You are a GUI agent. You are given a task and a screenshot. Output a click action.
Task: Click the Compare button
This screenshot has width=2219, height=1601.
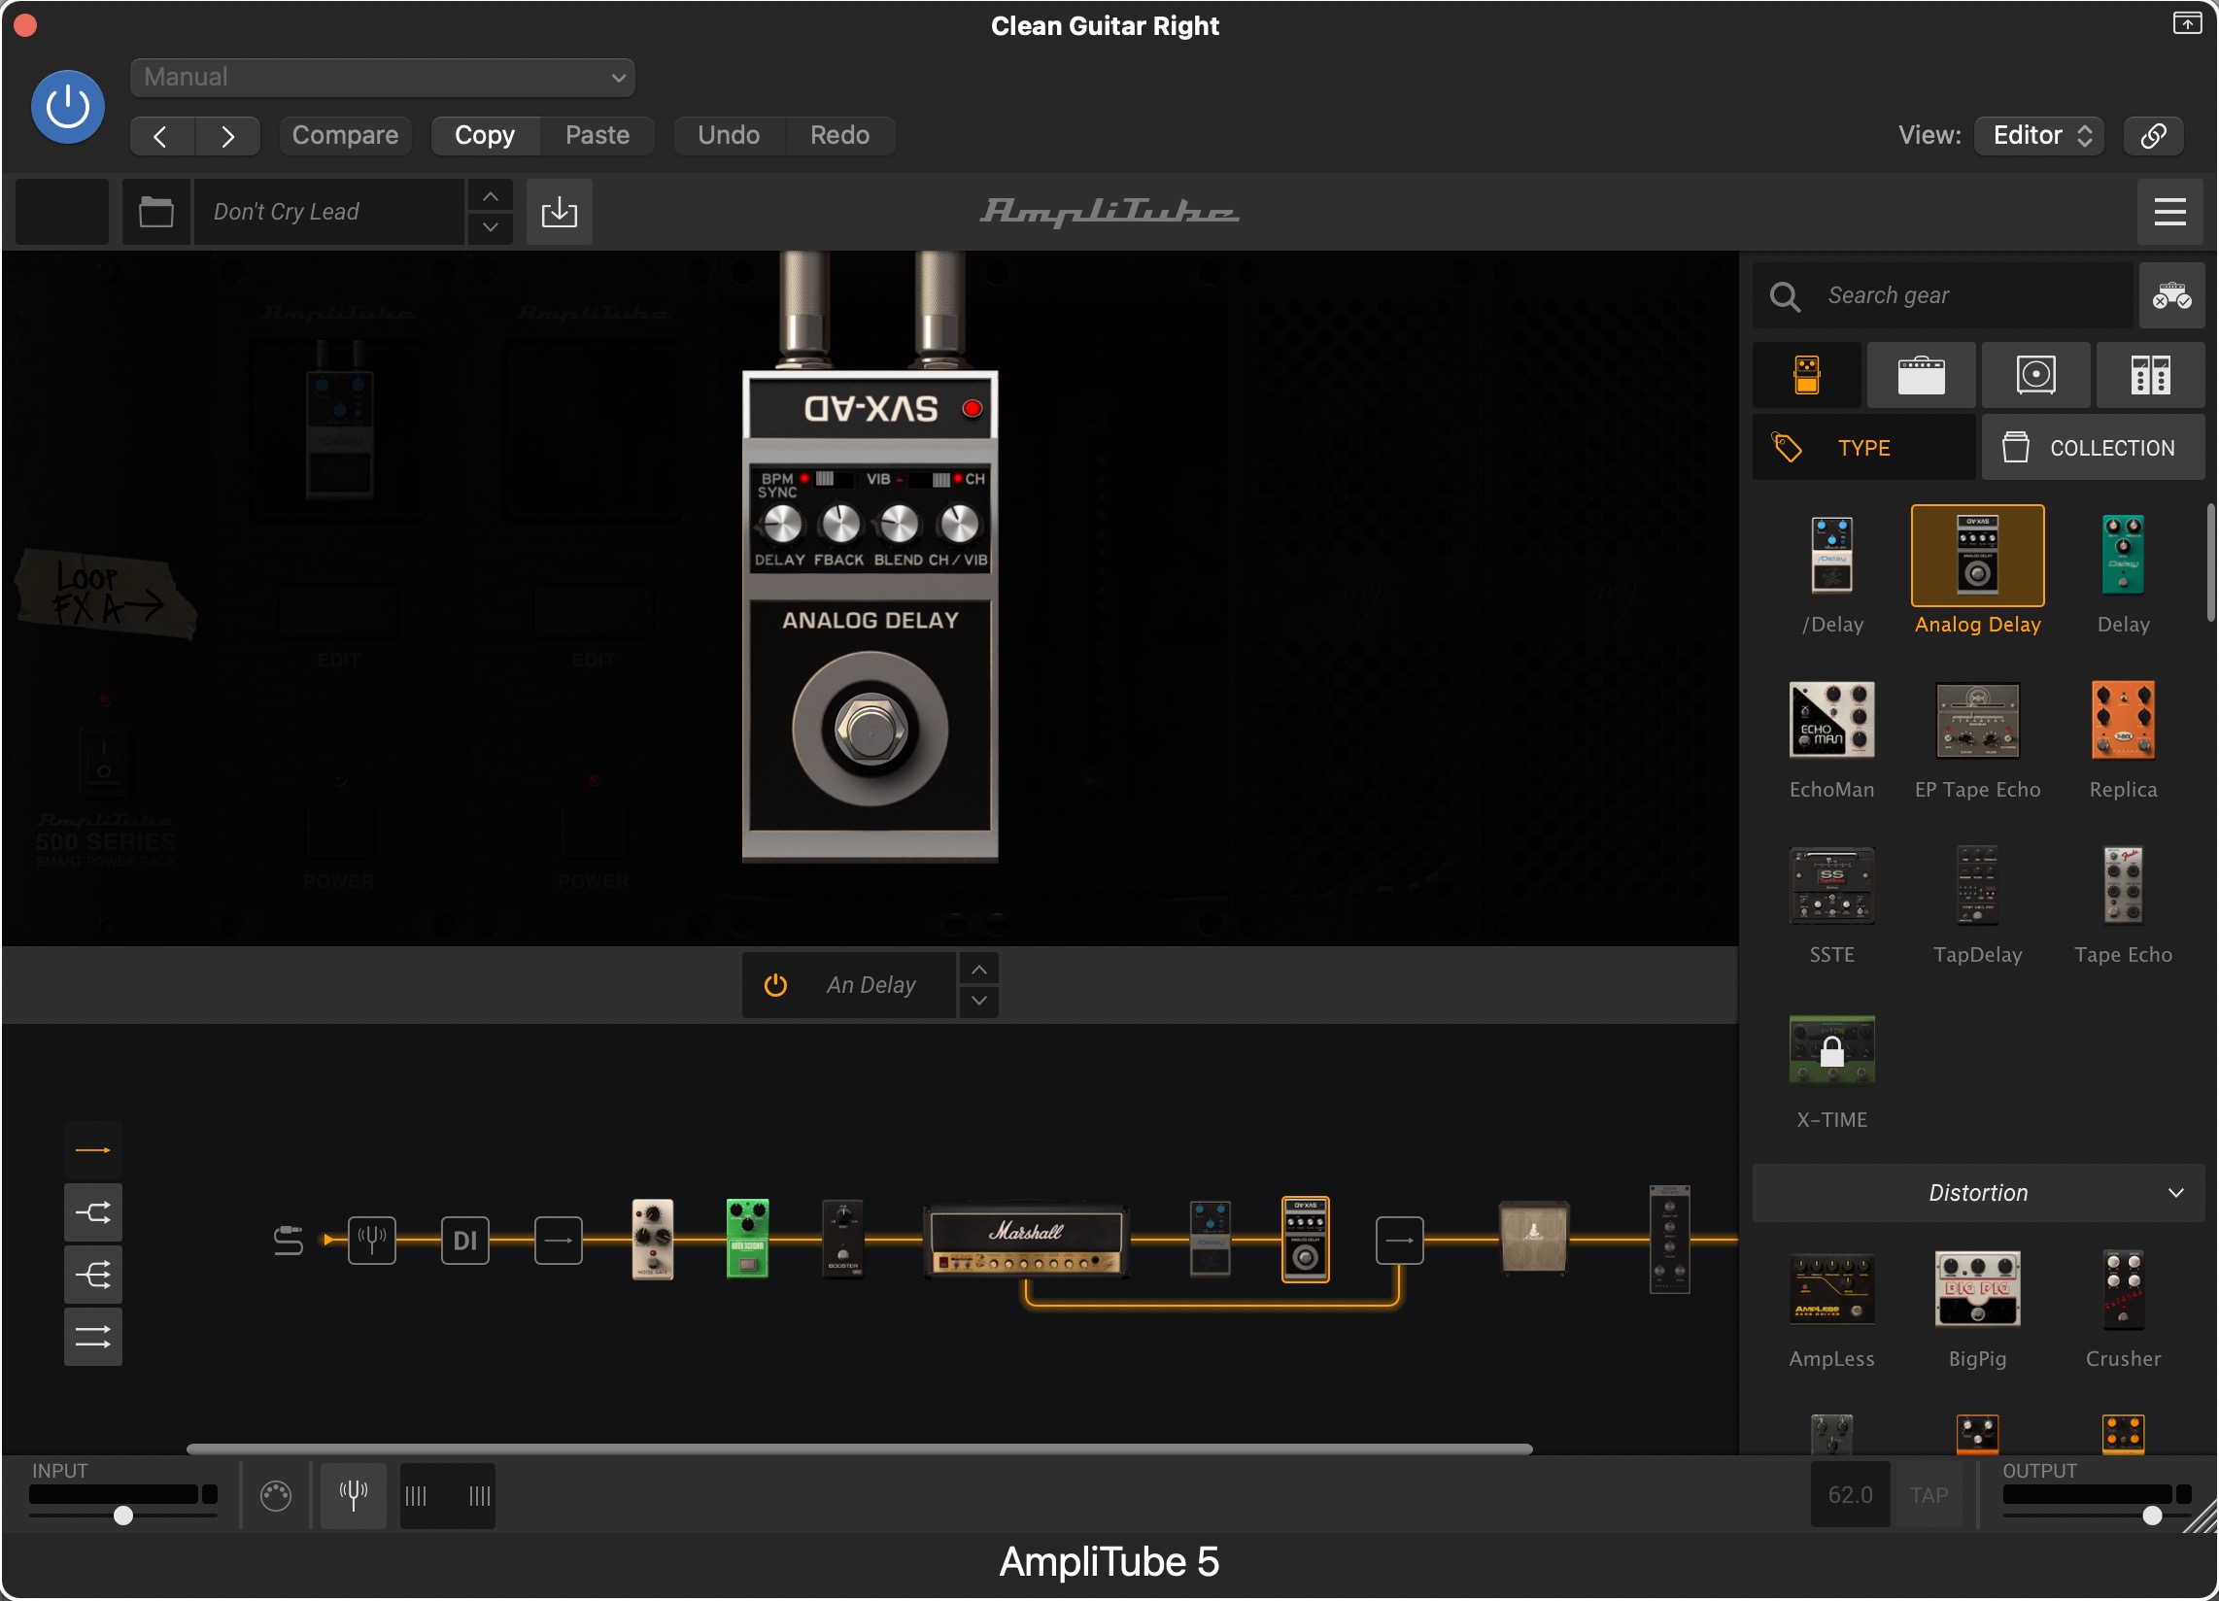(x=344, y=135)
